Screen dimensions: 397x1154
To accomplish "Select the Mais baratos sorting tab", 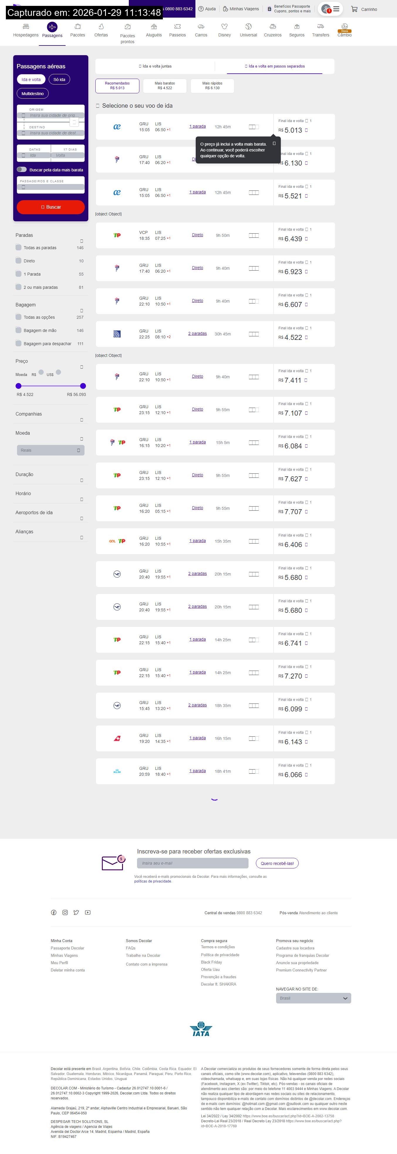I will pos(165,86).
